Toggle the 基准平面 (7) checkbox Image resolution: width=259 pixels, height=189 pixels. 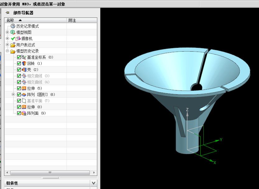[19, 101]
